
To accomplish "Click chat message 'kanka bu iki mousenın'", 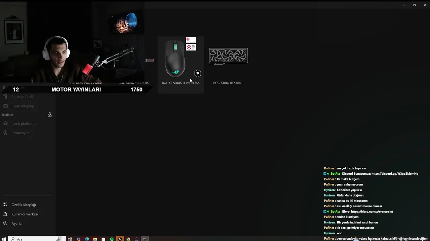I will pos(352,201).
